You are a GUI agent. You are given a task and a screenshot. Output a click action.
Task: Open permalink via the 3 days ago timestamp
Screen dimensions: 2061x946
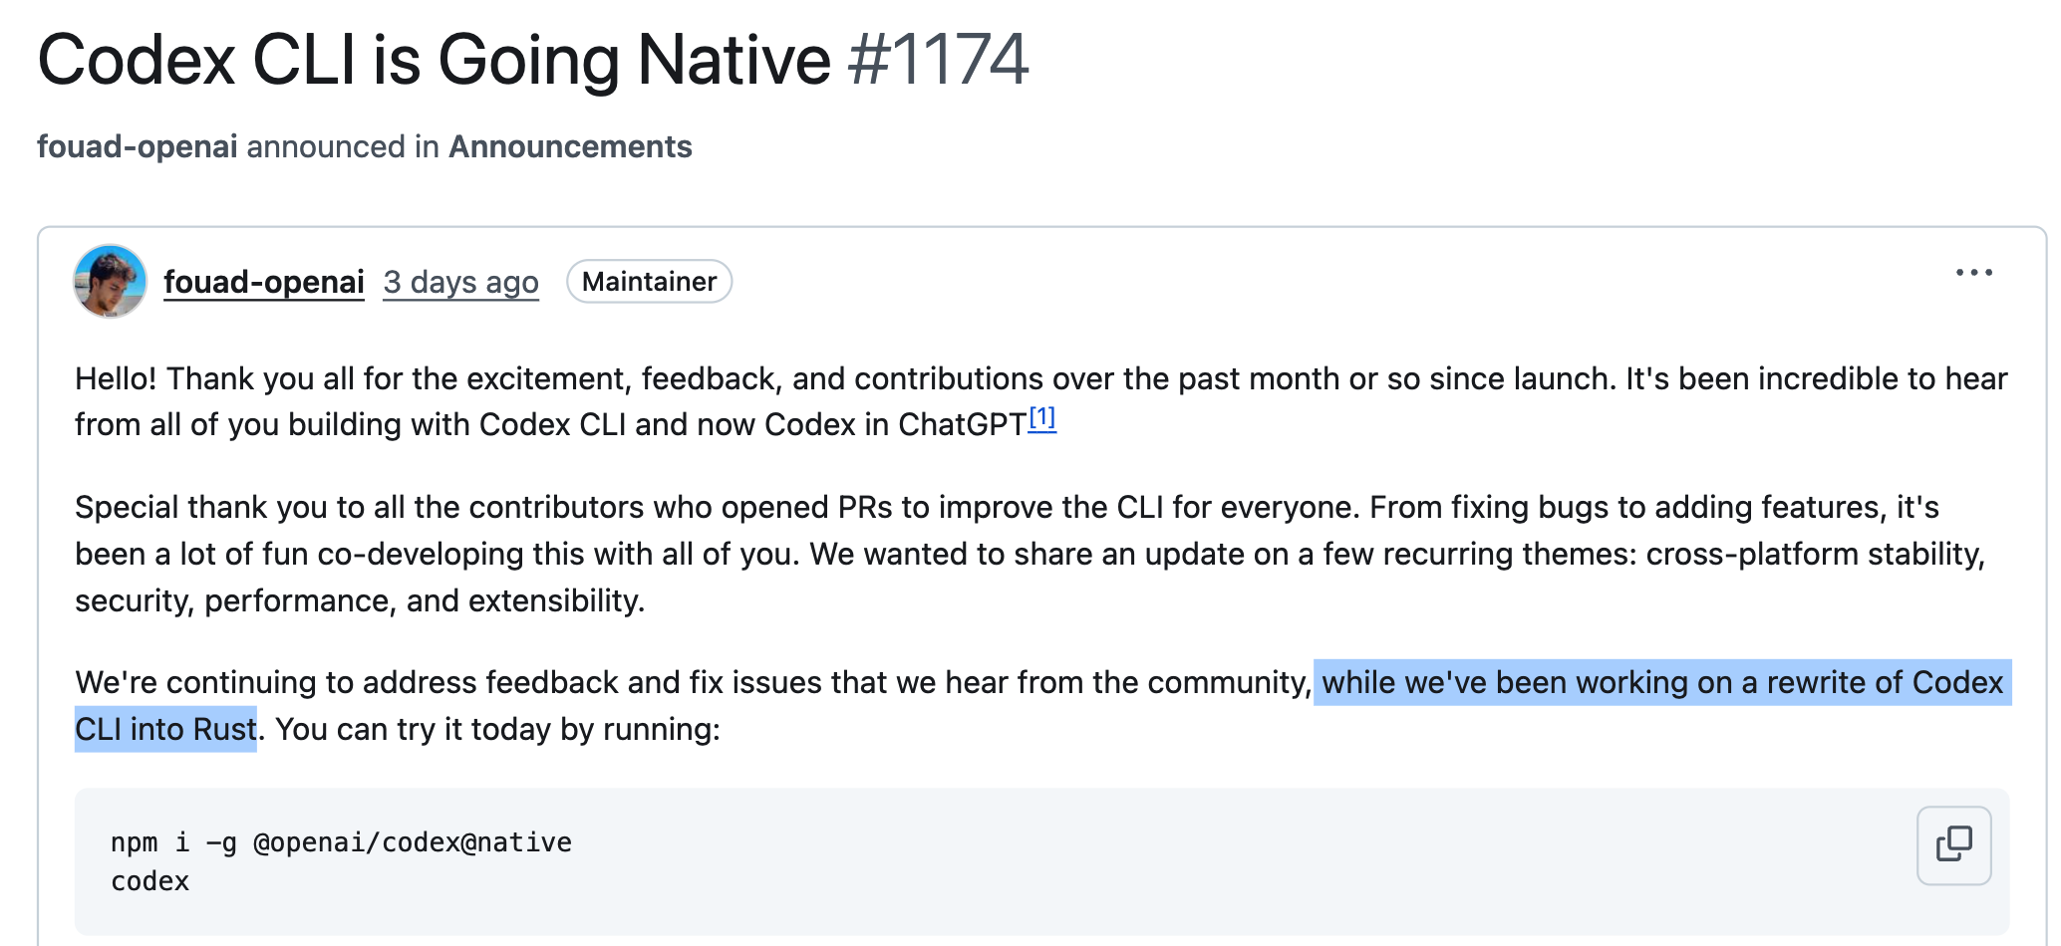pos(459,283)
